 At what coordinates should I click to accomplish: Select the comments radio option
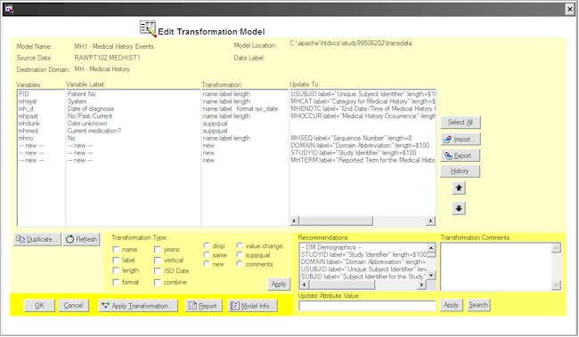(240, 263)
